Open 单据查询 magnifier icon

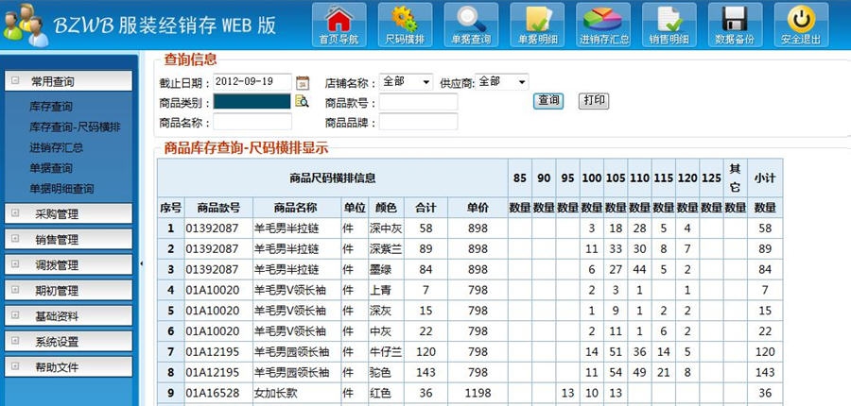coord(471,25)
